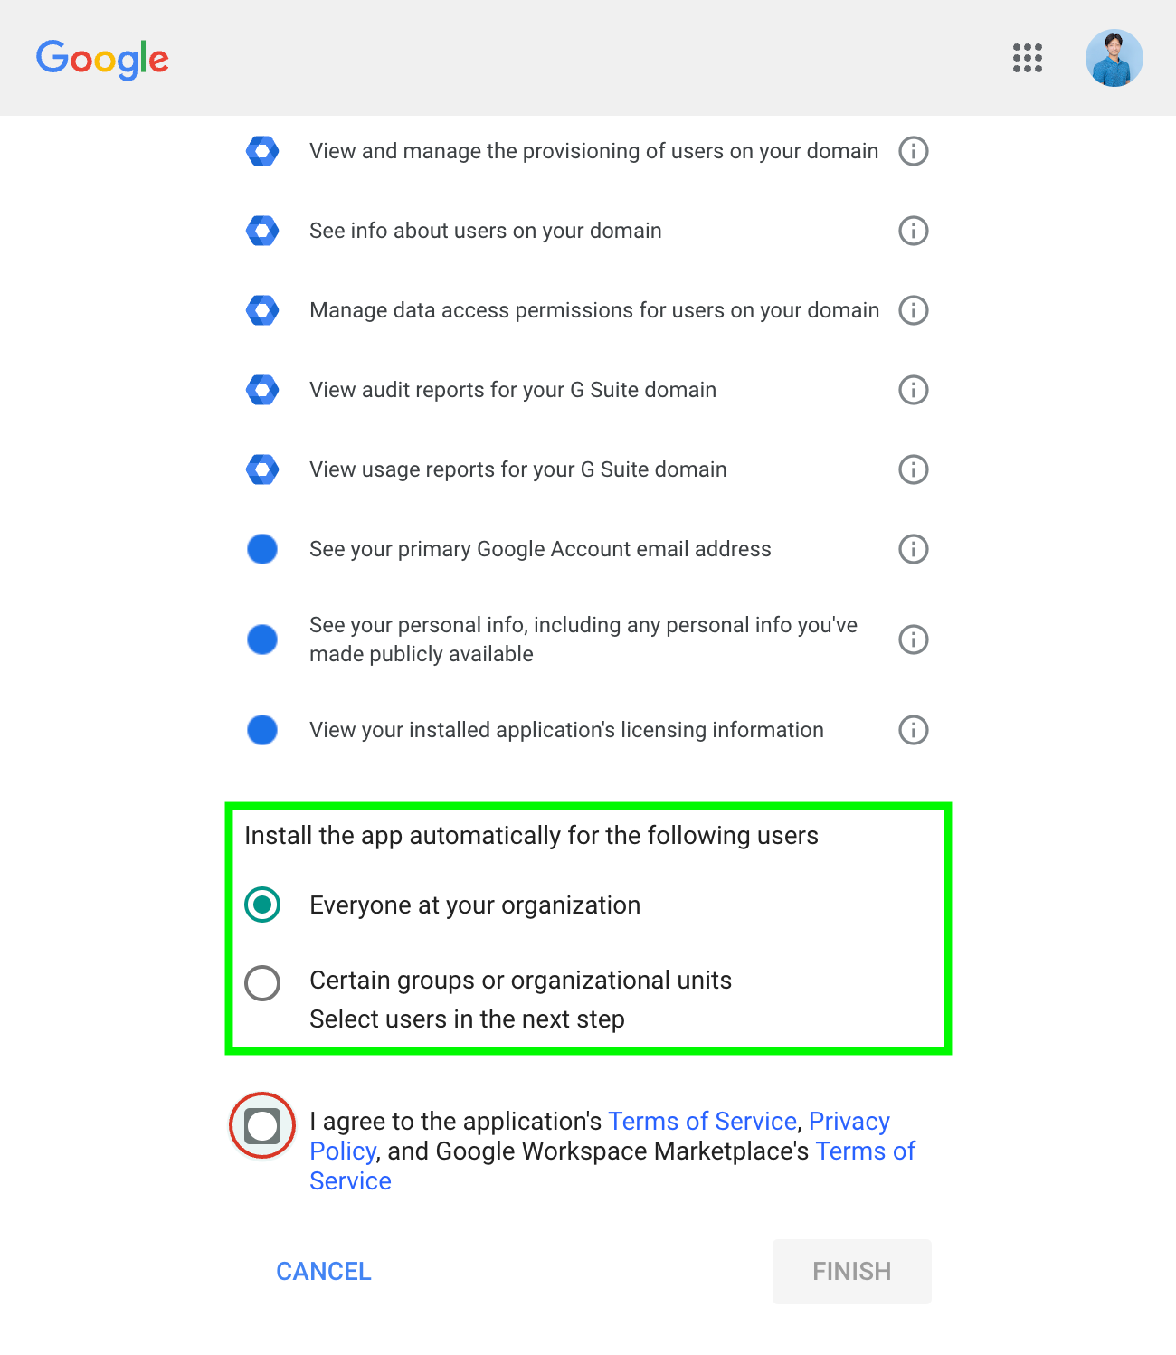The image size is (1176, 1355).
Task: Show info for provisioning of users permission
Action: pyautogui.click(x=914, y=151)
